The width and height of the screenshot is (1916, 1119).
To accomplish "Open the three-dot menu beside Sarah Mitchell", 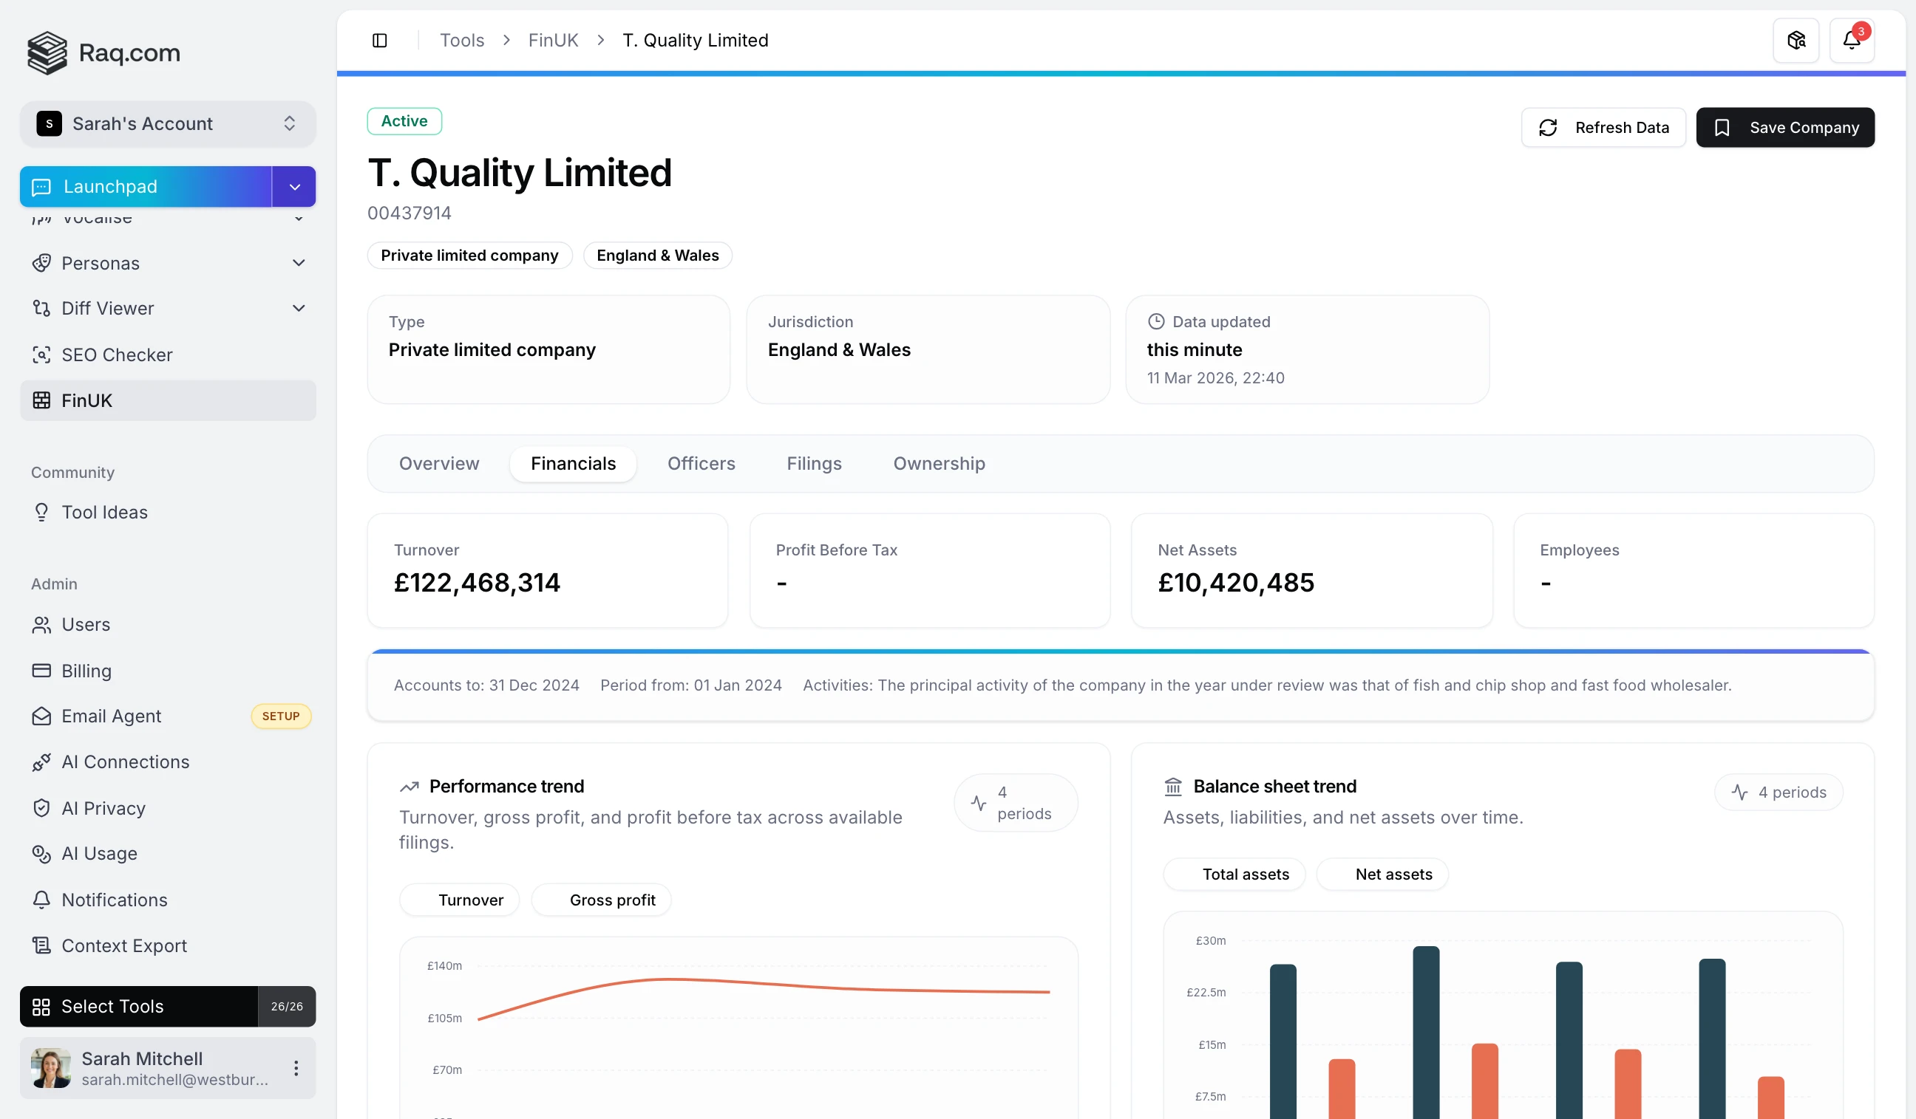I will pyautogui.click(x=295, y=1067).
